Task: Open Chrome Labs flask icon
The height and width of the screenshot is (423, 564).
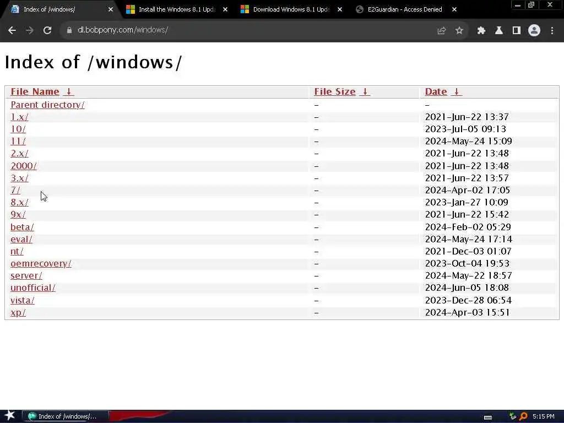Action: (499, 31)
